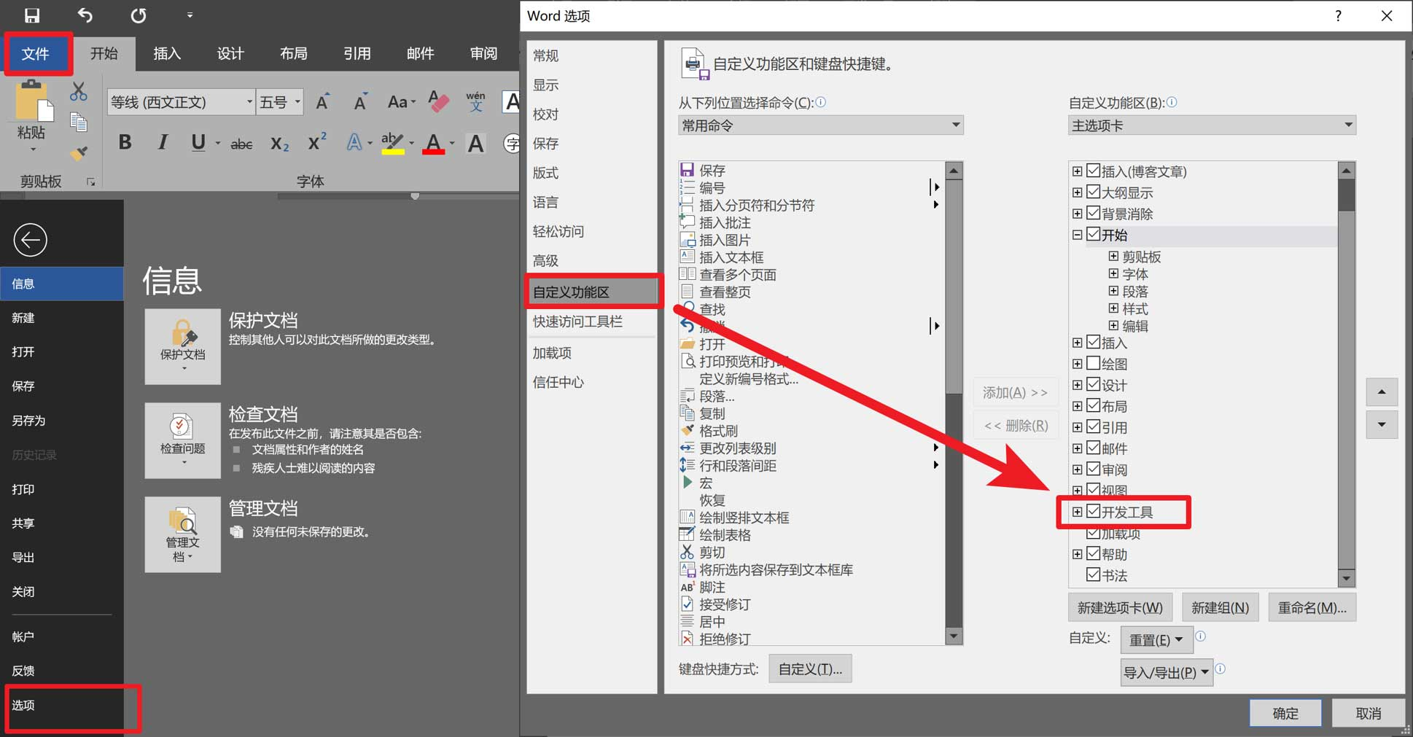
Task: Click the 管理文档 button
Action: [x=182, y=534]
